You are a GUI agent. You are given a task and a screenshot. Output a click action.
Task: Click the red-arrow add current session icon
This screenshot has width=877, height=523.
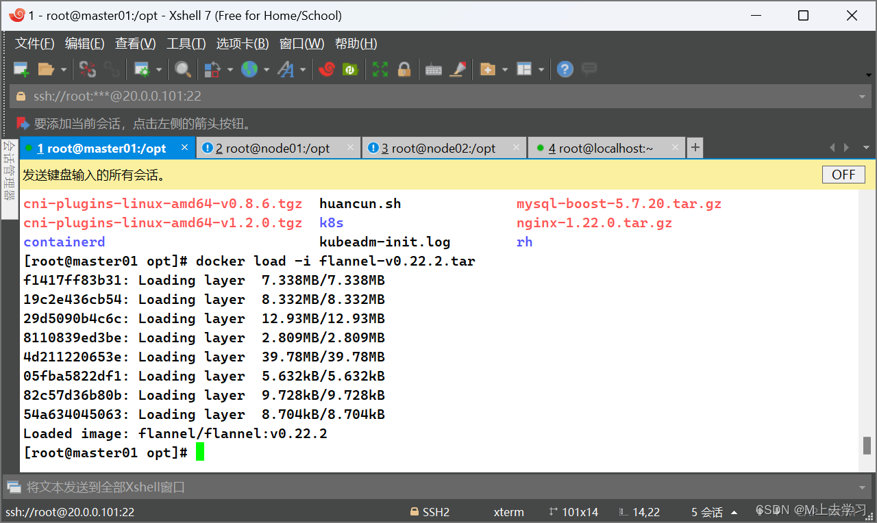[23, 124]
